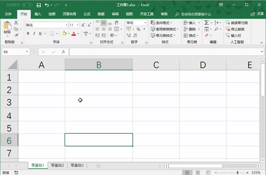This screenshot has height=175, width=266.
Task: Increase font size with large A icon
Action: (x=83, y=25)
